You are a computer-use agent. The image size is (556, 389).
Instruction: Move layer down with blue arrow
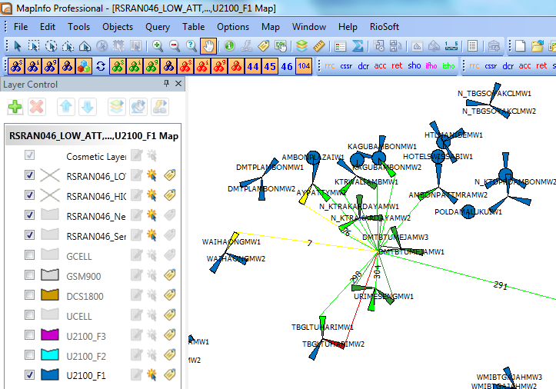point(88,107)
